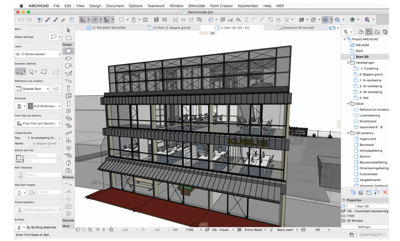This screenshot has height=241, width=400.
Task: Click the Trim scissors icon in toolbar
Action: (x=231, y=20)
